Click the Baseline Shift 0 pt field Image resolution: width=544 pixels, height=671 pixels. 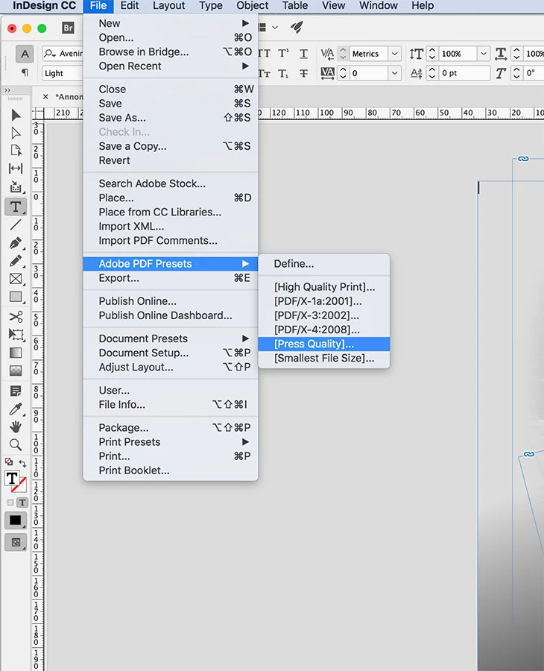point(464,73)
